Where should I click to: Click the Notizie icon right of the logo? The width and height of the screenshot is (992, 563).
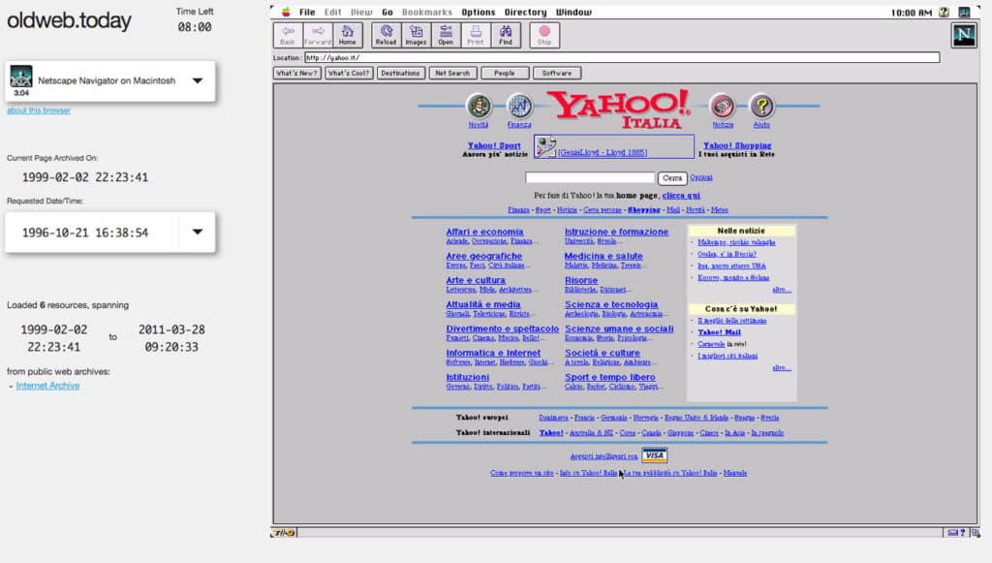tap(722, 104)
